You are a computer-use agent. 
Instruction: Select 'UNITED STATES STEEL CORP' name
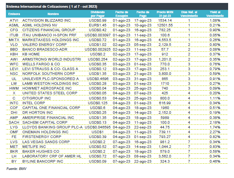50,93
